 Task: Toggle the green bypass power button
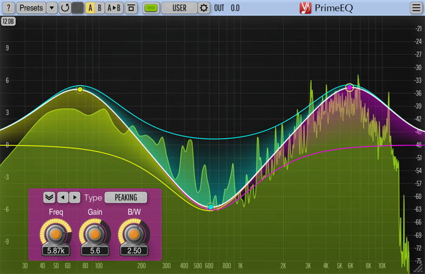152,8
